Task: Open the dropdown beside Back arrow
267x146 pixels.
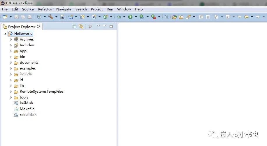Action: point(252,17)
